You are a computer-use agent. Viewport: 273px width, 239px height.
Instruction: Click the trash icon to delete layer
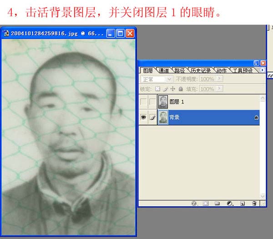pos(254,203)
